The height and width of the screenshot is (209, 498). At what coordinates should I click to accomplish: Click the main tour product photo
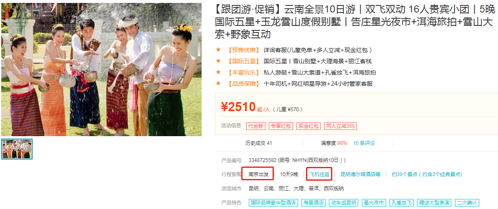click(x=101, y=70)
